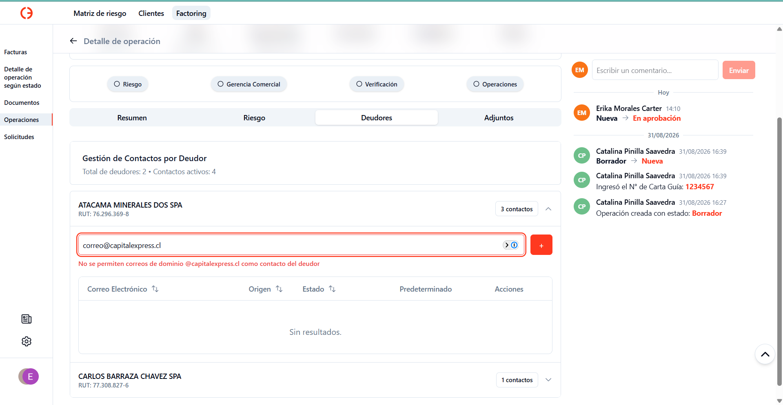Open Solicitudes in the sidebar
The height and width of the screenshot is (405, 783).
(19, 137)
